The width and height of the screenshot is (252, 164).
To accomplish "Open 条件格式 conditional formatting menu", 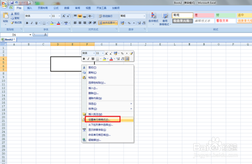I will tap(153, 19).
